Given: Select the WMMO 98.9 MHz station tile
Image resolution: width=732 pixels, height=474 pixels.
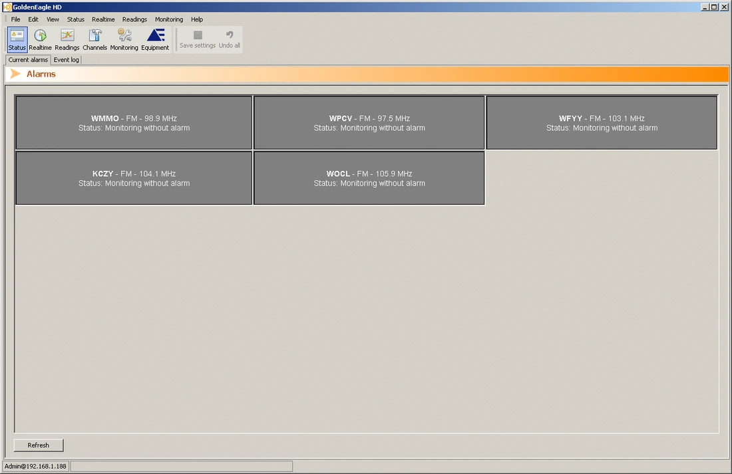Looking at the screenshot, I should point(134,123).
